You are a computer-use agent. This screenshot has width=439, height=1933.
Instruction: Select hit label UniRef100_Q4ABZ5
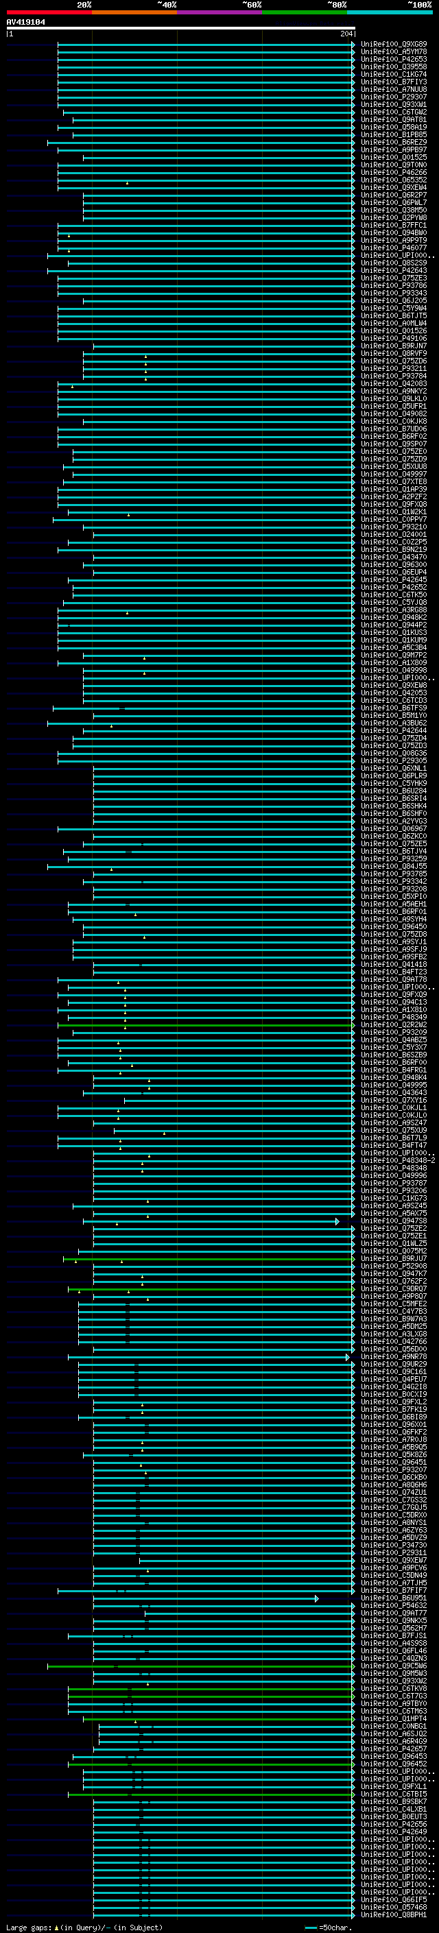(394, 1040)
